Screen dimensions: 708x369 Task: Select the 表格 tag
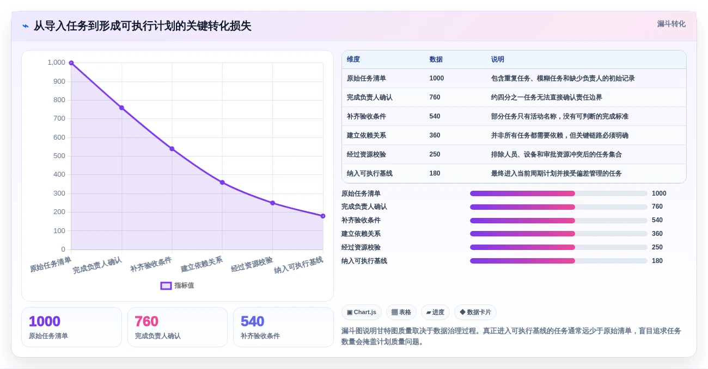tap(401, 312)
